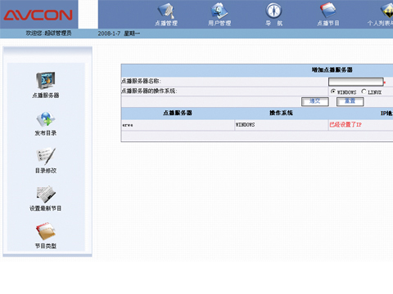Select the 点播服务器 monitor icon in sidebar
This screenshot has width=393, height=294.
46,81
